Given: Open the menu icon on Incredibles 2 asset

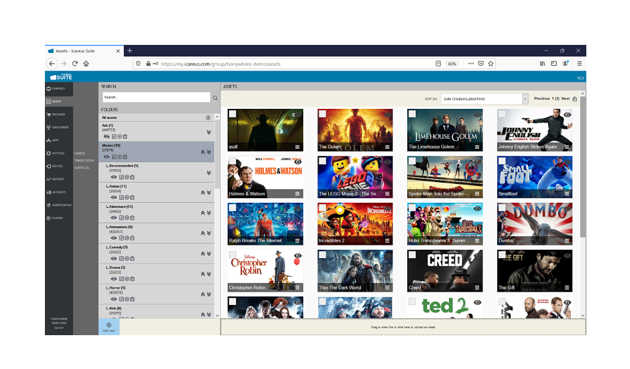Looking at the screenshot, I should (x=388, y=241).
